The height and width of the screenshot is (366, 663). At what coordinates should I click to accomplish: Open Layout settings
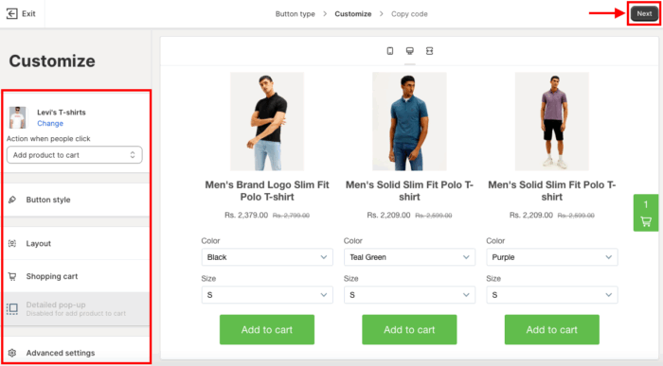pos(76,244)
